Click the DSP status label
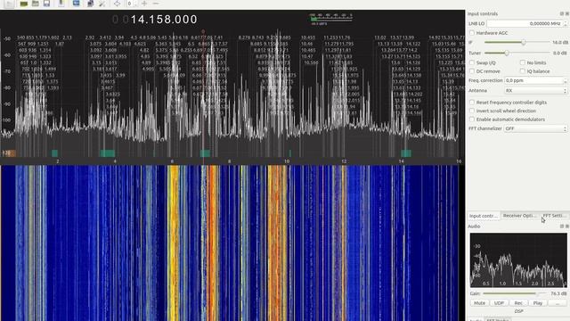This screenshot has width=570, height=321. point(518,311)
